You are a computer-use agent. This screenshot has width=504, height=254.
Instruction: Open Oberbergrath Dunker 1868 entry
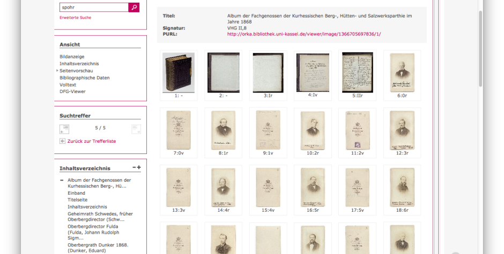98,248
